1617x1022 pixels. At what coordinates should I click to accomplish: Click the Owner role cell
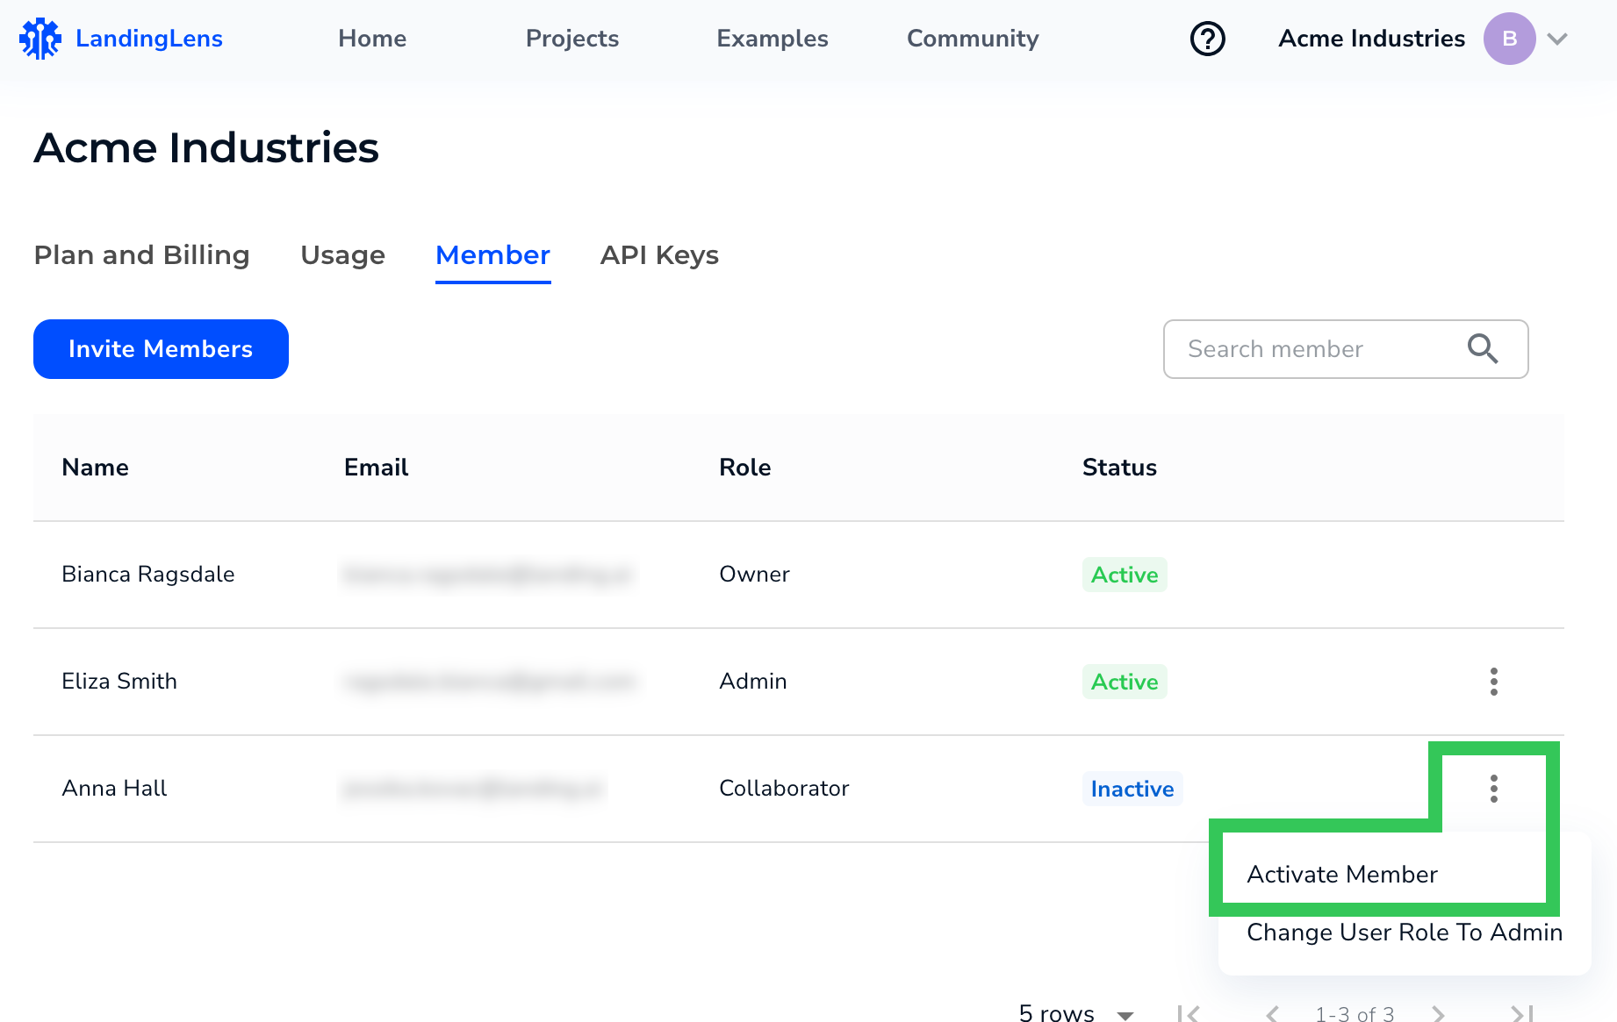[754, 575]
